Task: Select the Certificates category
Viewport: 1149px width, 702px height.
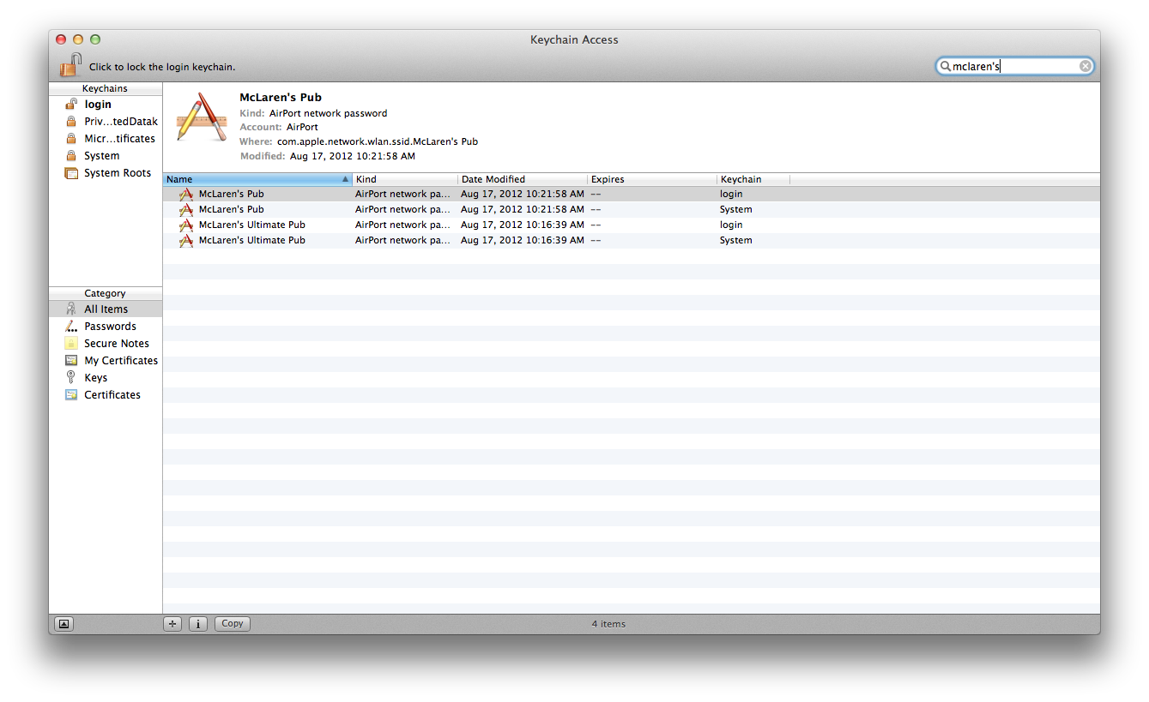Action: pos(112,395)
